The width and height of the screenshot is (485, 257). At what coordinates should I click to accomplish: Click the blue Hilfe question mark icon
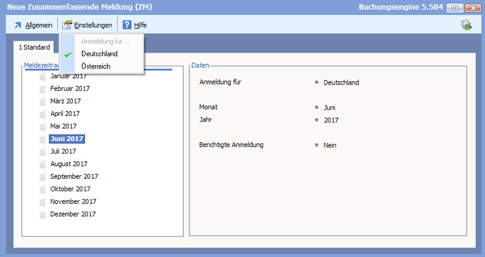pyautogui.click(x=127, y=25)
